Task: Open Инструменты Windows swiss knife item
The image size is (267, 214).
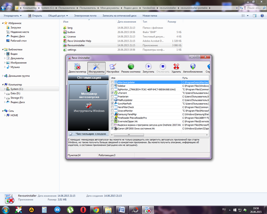Action: click(x=89, y=107)
